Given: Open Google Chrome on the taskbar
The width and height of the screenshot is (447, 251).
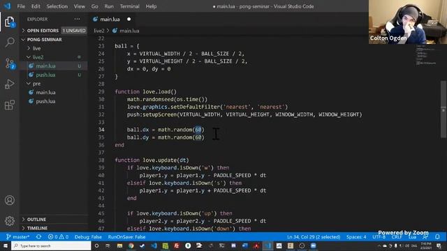Looking at the screenshot, I should click(131, 245).
